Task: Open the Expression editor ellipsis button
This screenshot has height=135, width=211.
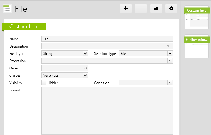Action: tap(170, 61)
